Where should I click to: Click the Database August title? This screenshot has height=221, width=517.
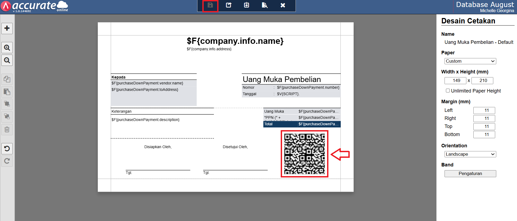(x=485, y=5)
